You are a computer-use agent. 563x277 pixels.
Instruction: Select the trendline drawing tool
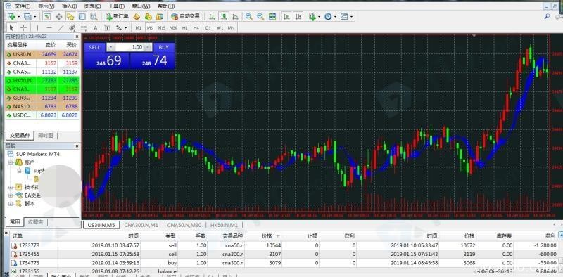click(x=61, y=27)
